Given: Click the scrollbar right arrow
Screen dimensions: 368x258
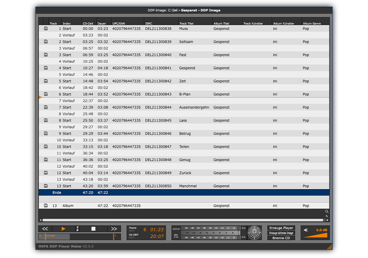Looking at the screenshot, I should 328,220.
